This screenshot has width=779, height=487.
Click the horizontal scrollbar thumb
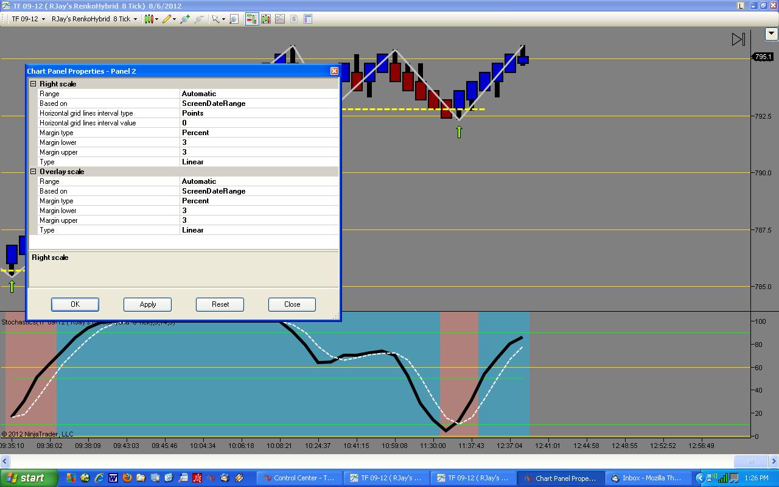[750, 461]
